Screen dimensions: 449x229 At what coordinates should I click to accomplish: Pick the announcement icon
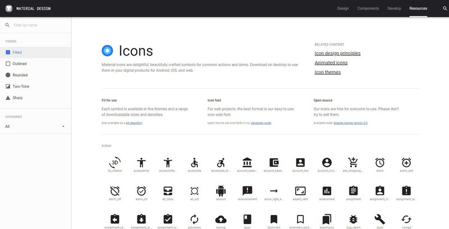247,191
